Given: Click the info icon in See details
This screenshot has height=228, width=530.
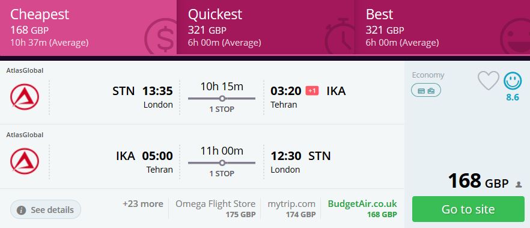Looking at the screenshot, I should [x=21, y=210].
